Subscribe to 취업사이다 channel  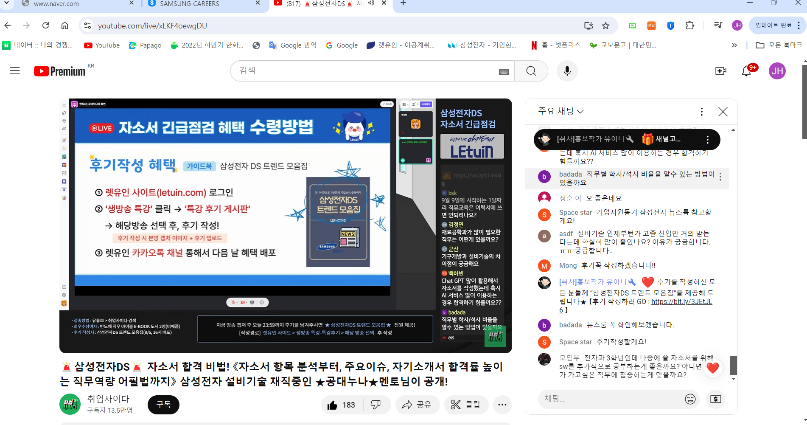click(x=163, y=405)
